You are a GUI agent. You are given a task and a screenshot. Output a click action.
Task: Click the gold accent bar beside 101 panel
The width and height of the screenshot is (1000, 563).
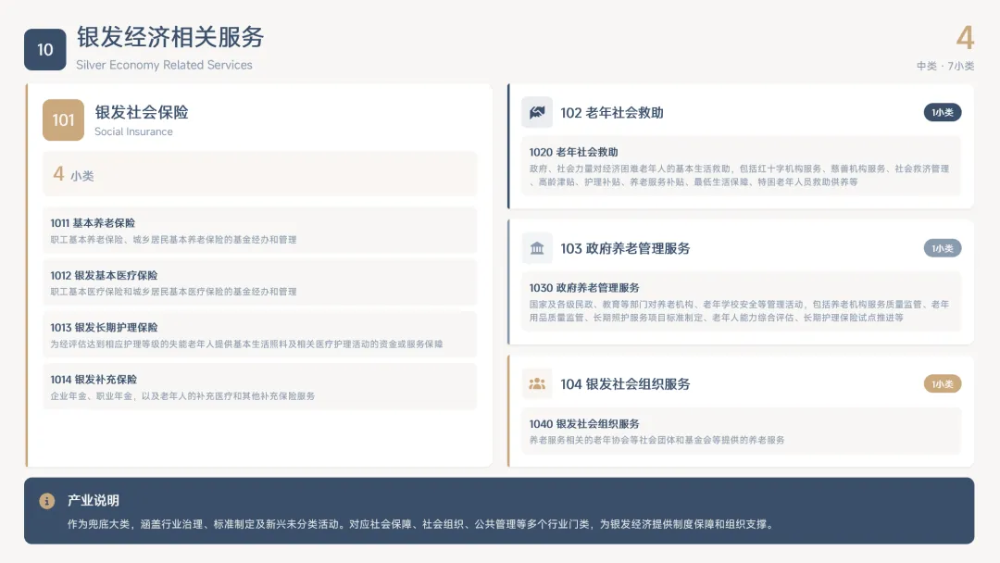[33, 274]
